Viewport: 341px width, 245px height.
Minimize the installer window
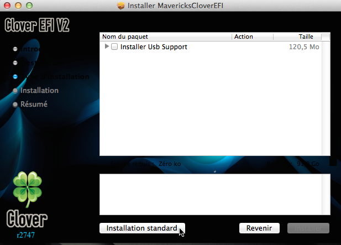click(18, 6)
